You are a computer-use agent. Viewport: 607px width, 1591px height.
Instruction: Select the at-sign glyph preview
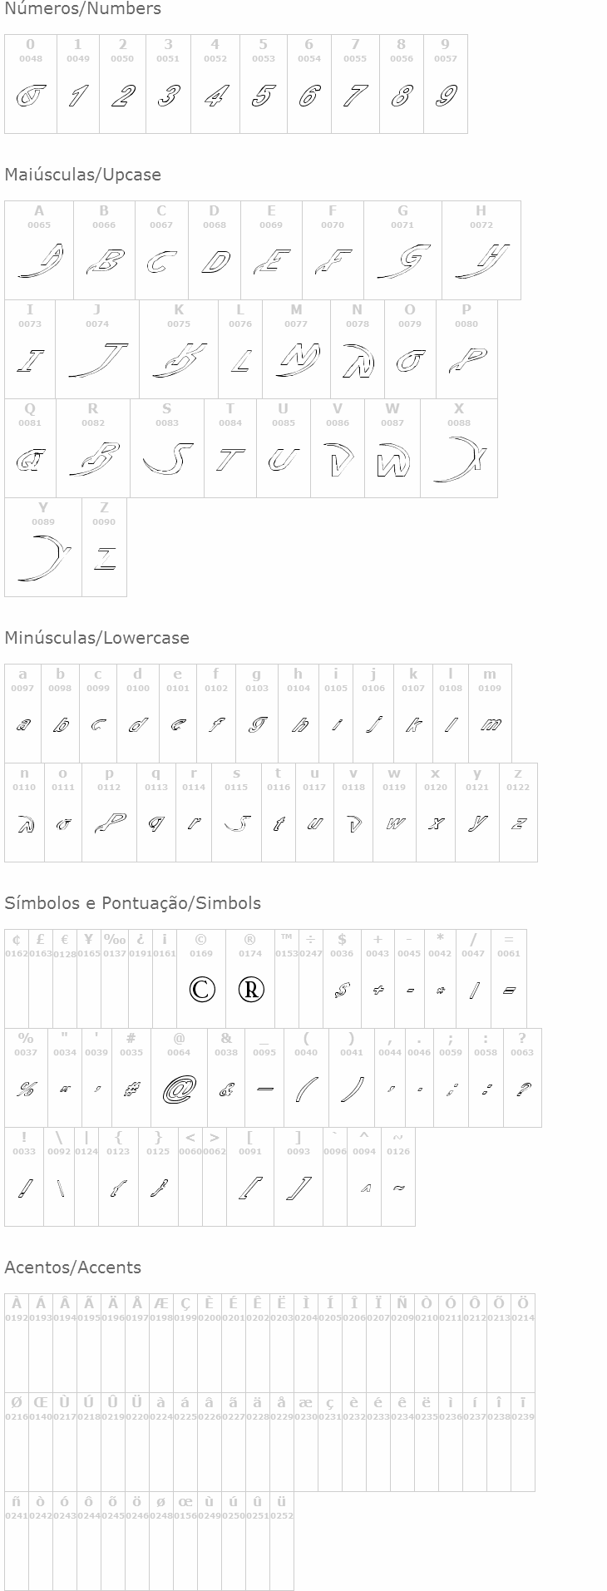(179, 1089)
